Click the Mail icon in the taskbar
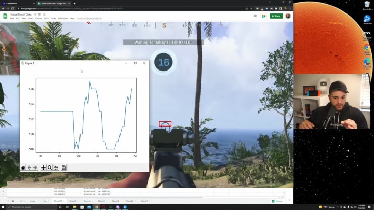 pos(89,207)
